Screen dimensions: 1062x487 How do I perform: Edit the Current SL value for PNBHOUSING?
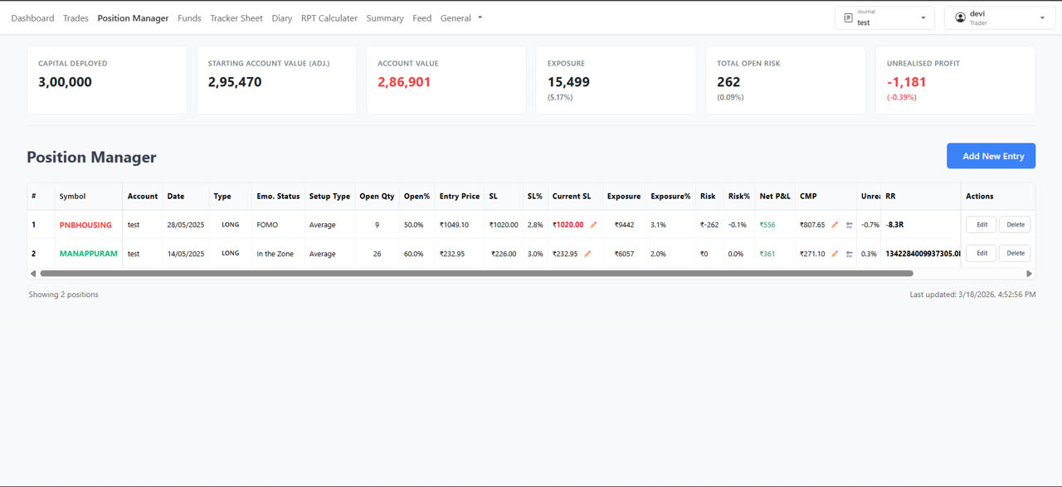pyautogui.click(x=592, y=224)
